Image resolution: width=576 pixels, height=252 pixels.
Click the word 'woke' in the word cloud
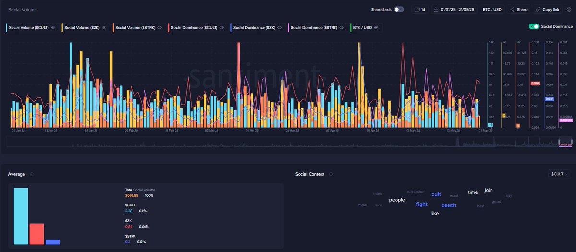click(362, 204)
